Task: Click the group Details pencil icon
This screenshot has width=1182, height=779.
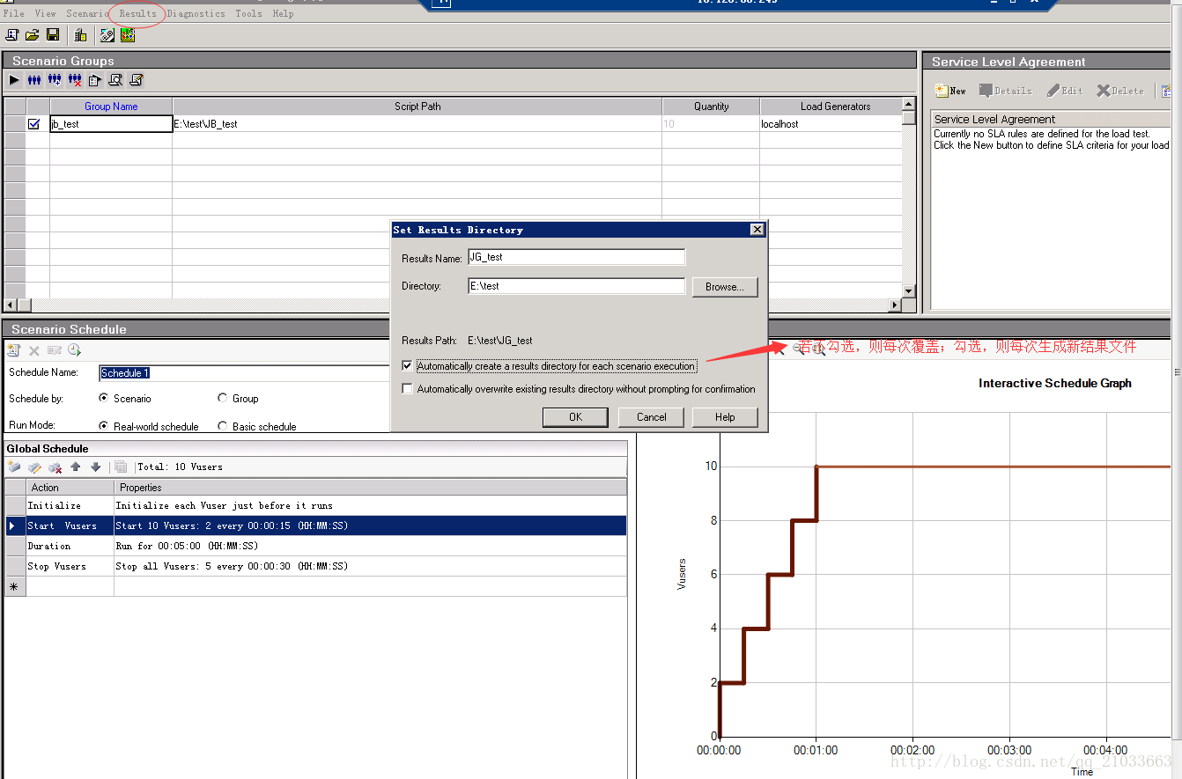Action: tap(136, 80)
